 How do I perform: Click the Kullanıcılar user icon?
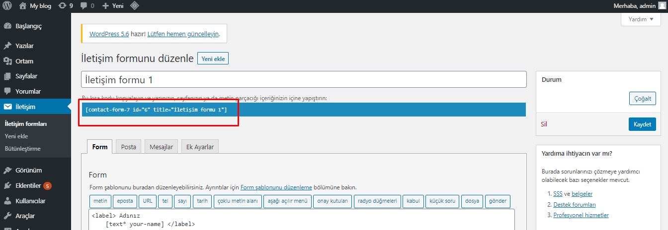pos(7,201)
